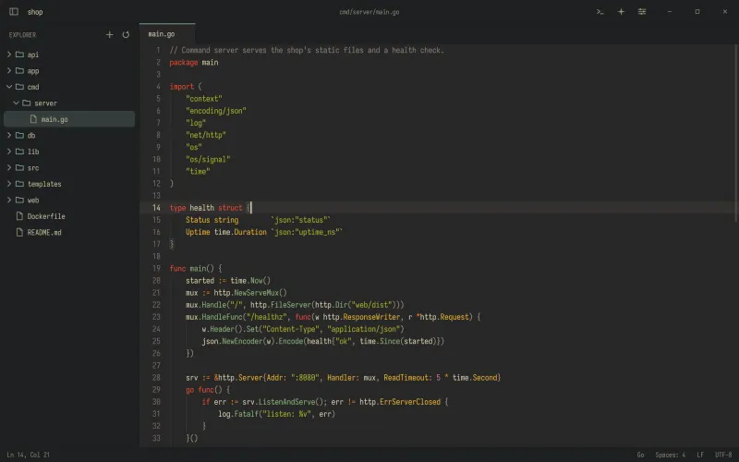This screenshot has width=739, height=462.
Task: Click the plus icon in title bar
Action: click(621, 12)
